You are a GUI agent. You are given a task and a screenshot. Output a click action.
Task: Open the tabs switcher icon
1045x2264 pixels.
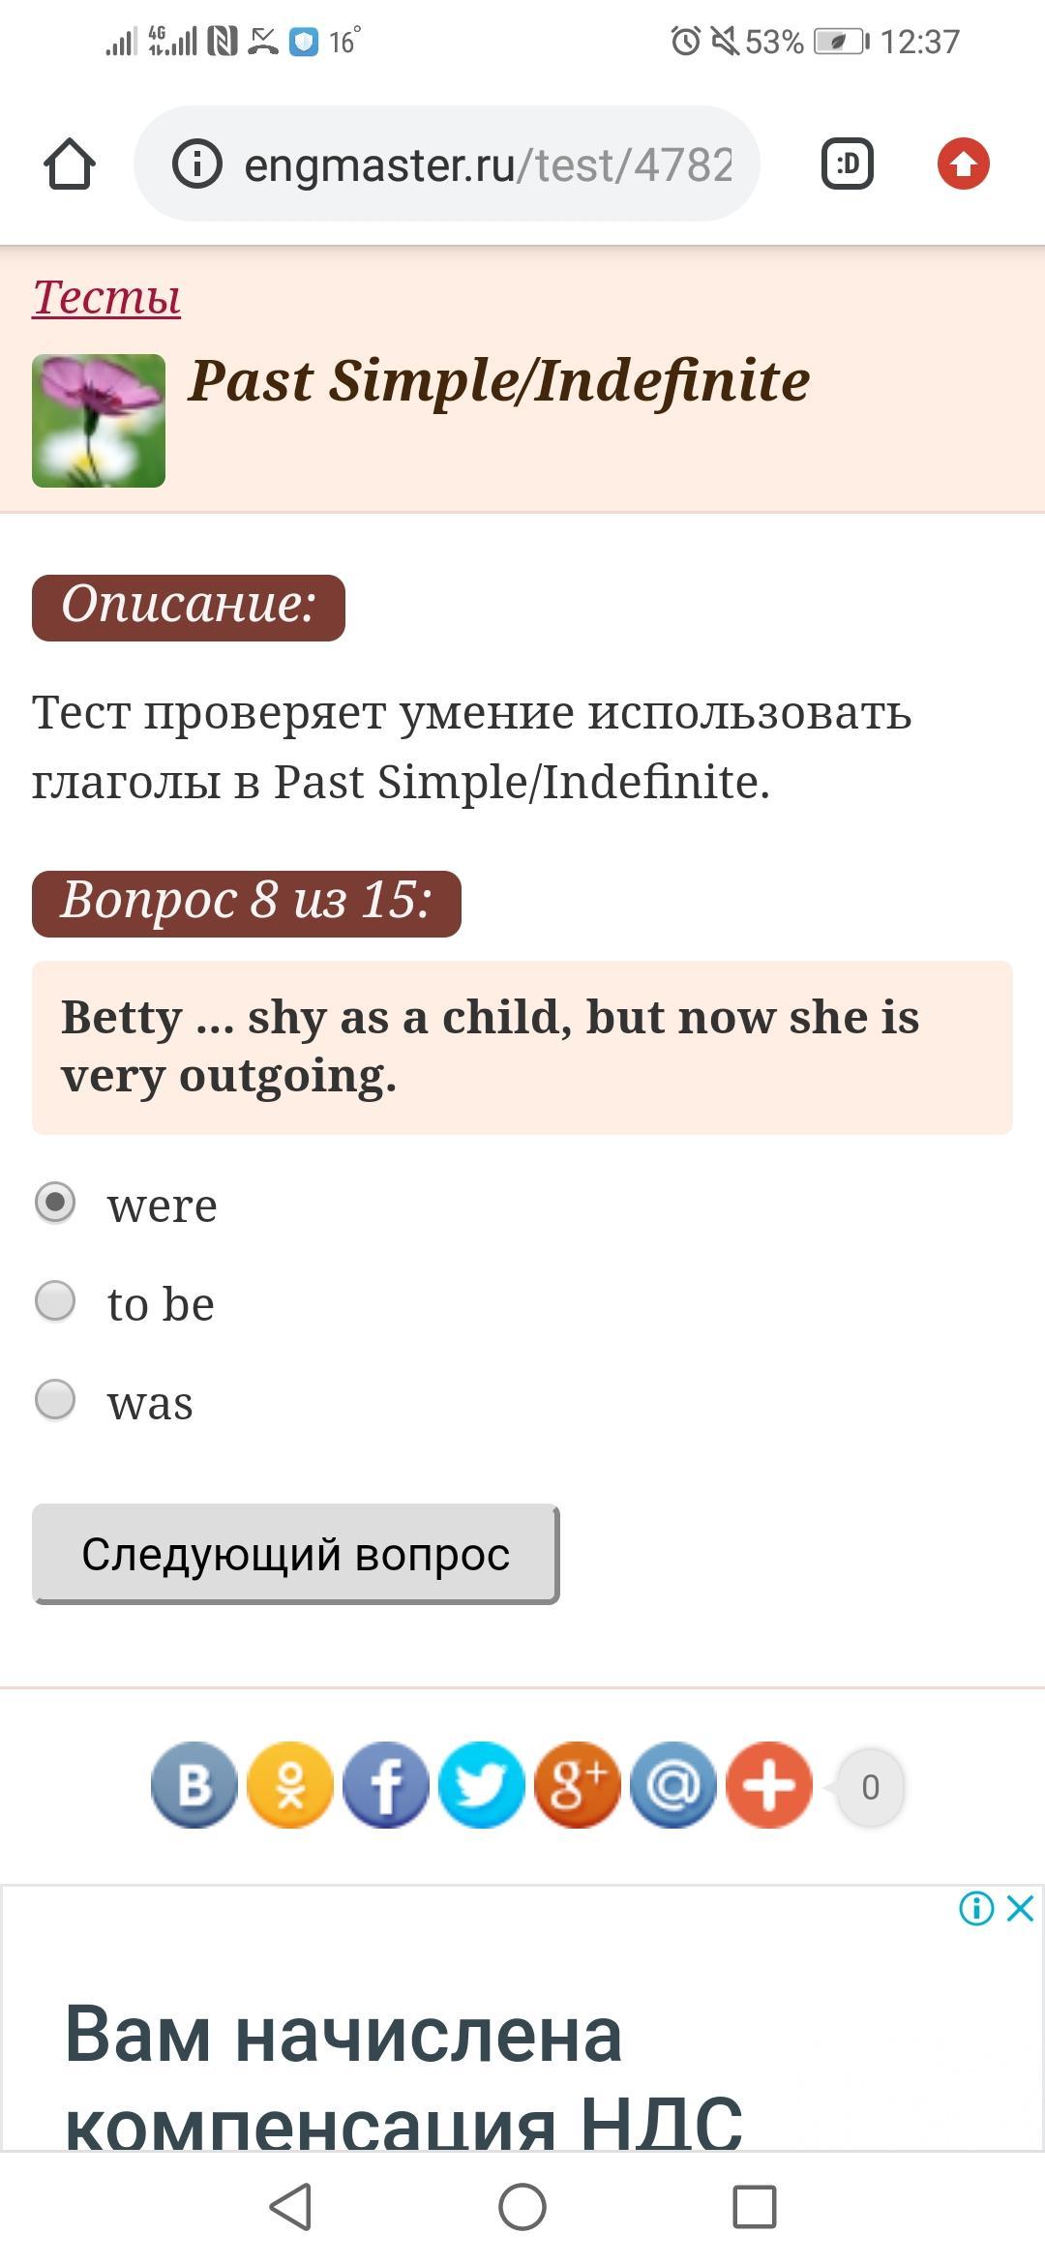pyautogui.click(x=848, y=164)
